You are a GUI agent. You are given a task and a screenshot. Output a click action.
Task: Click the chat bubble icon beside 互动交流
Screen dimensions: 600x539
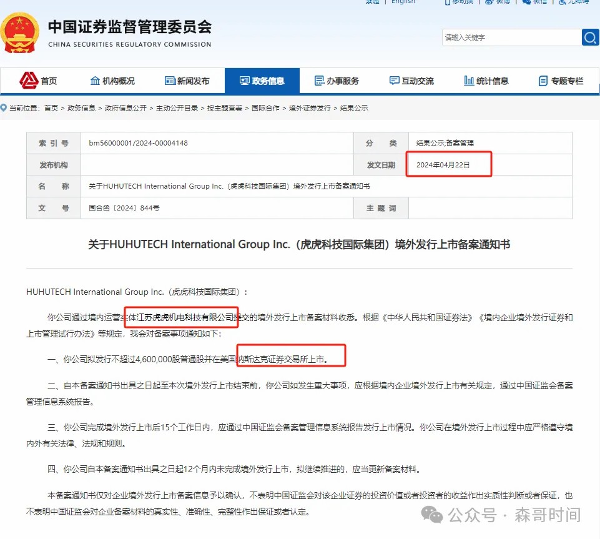(x=394, y=81)
